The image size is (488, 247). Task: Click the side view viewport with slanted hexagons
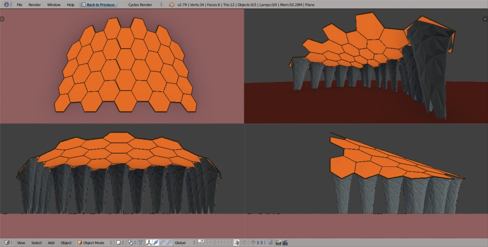[366, 181]
